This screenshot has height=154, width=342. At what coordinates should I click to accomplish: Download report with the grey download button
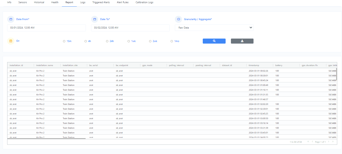pyautogui.click(x=242, y=41)
